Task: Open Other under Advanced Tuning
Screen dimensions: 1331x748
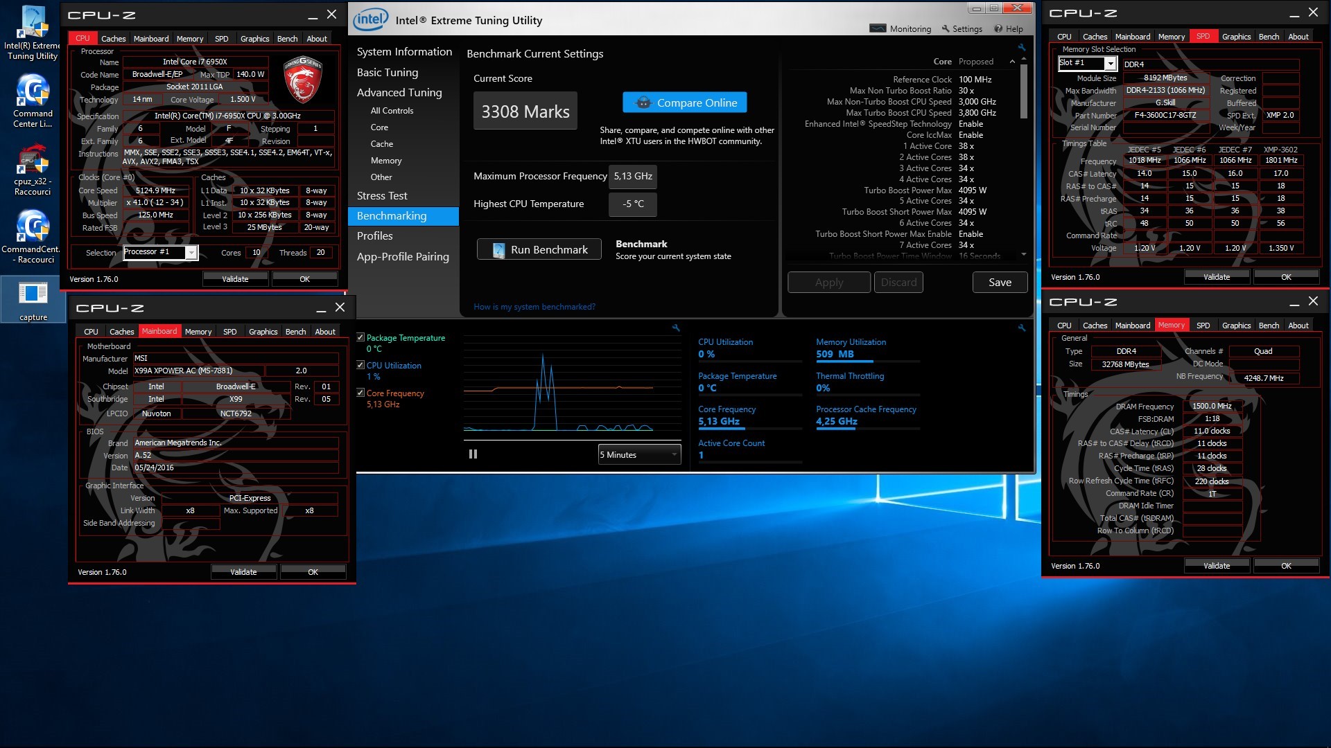Action: [x=381, y=177]
